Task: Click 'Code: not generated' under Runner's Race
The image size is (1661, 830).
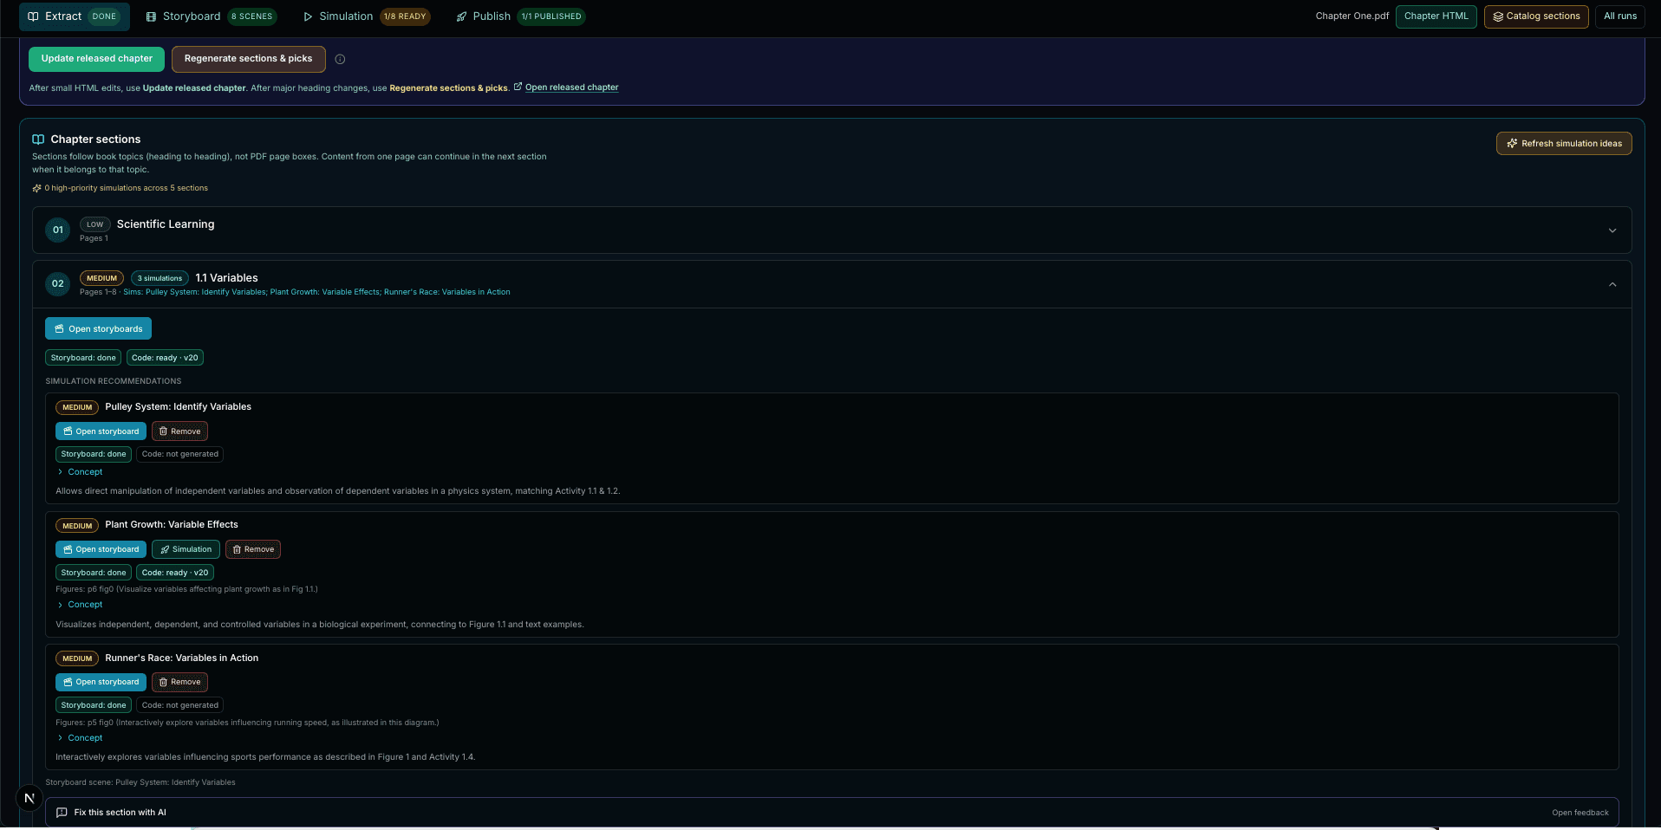Action: 180,705
